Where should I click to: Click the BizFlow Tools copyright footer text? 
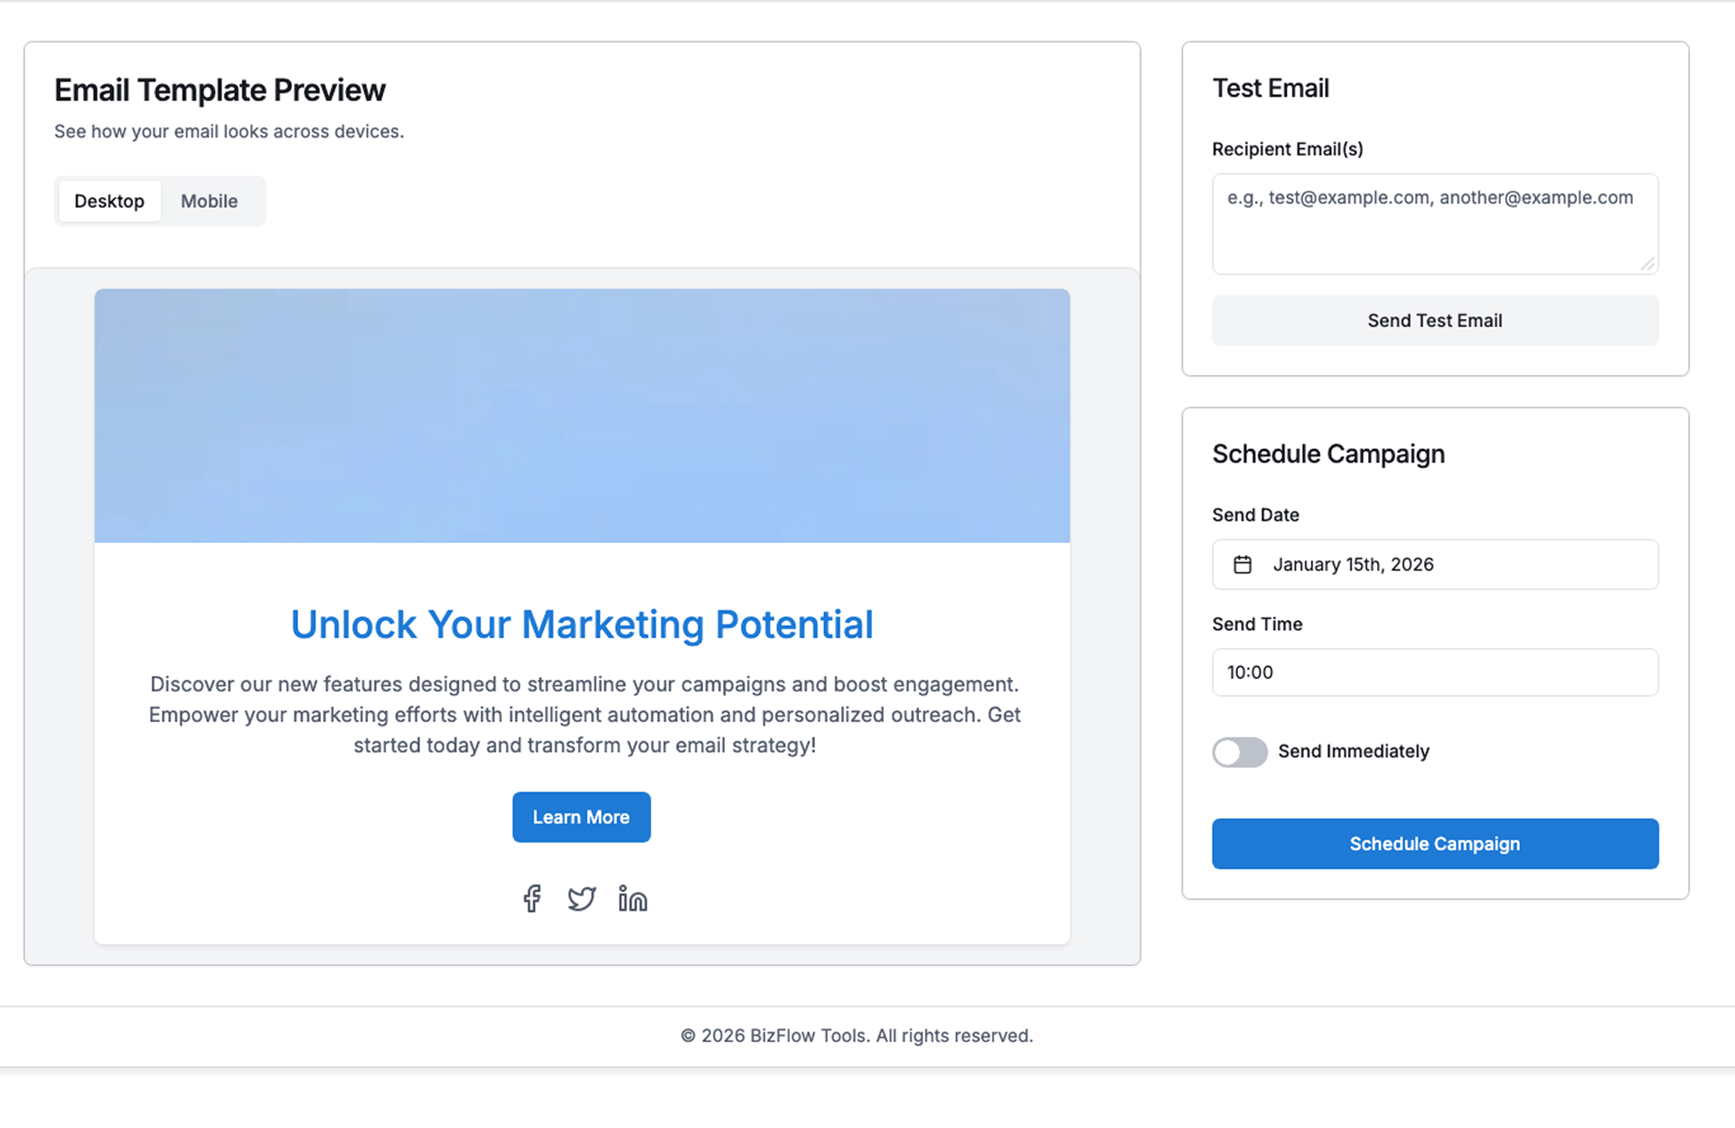click(857, 1036)
